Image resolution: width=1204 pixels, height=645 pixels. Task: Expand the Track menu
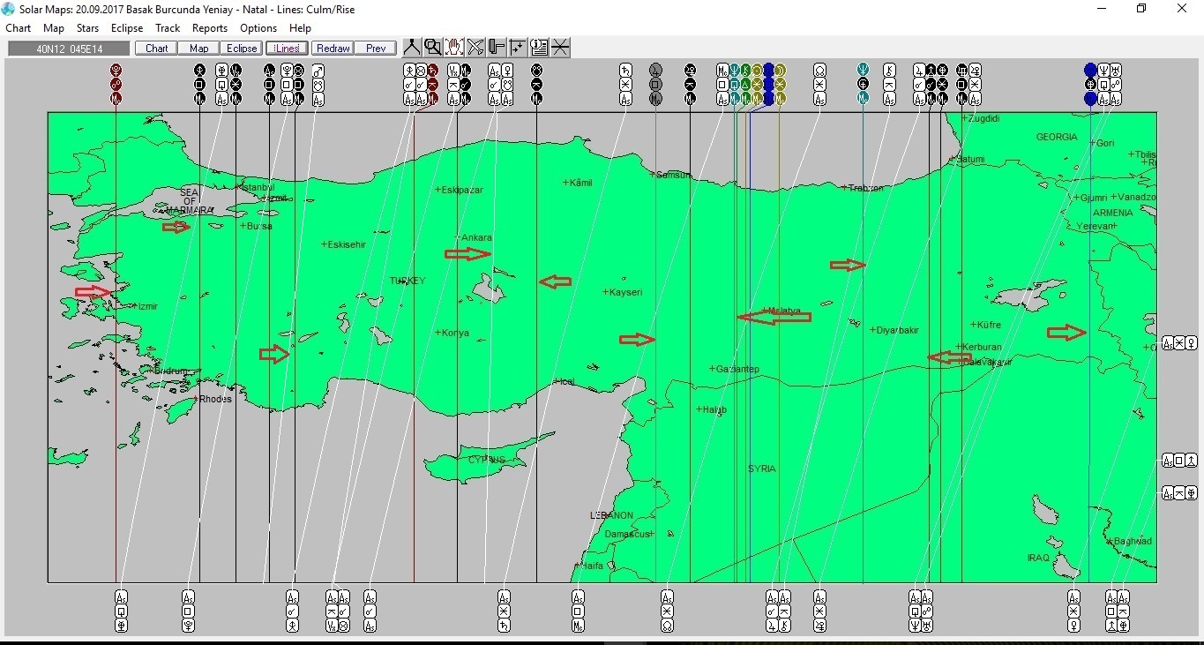click(x=168, y=28)
